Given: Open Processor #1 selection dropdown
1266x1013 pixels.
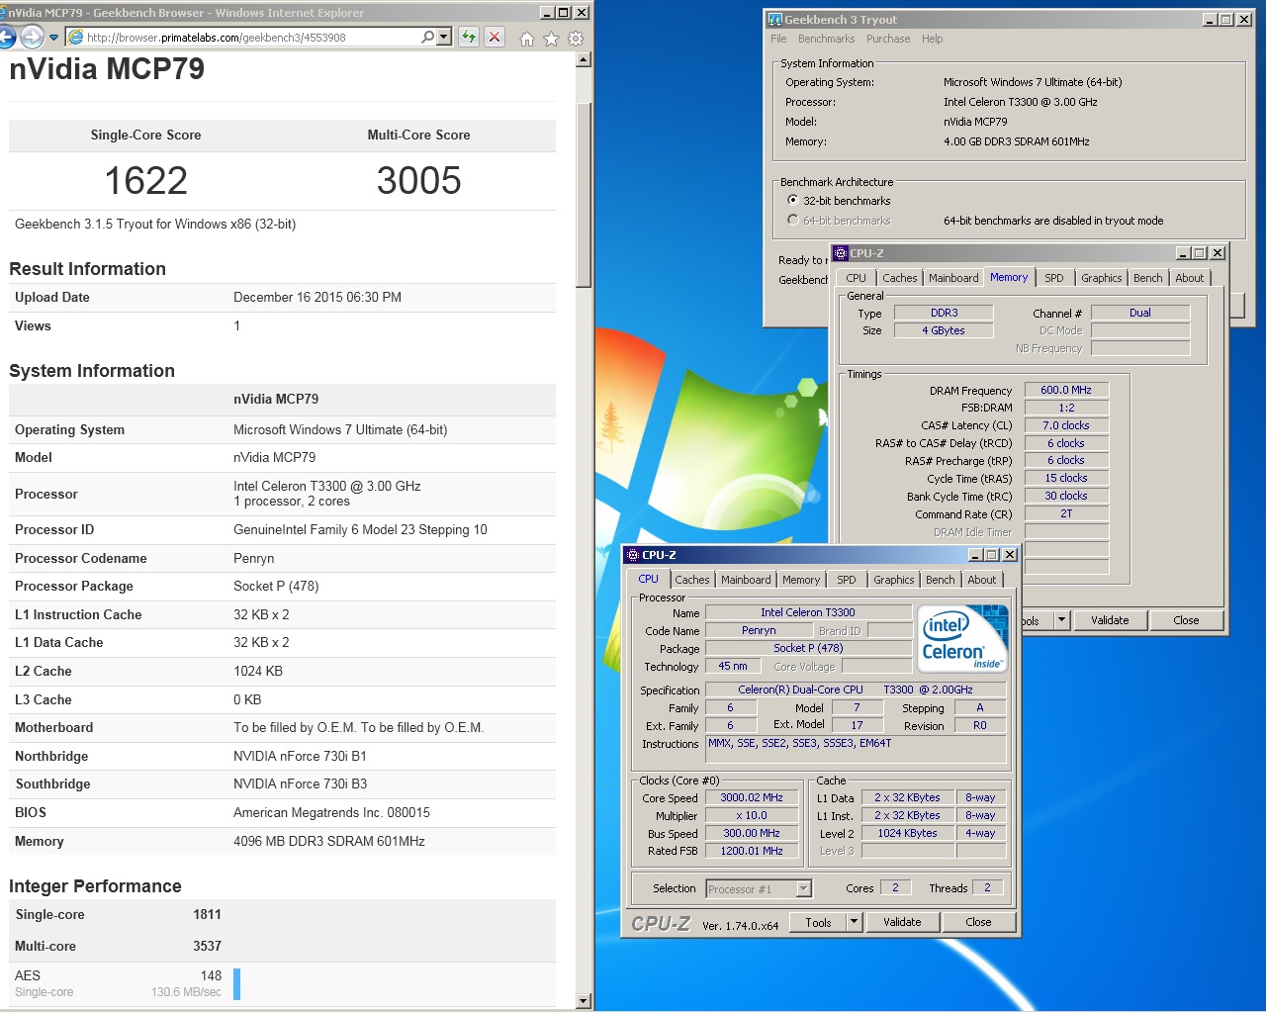Looking at the screenshot, I should [x=759, y=888].
